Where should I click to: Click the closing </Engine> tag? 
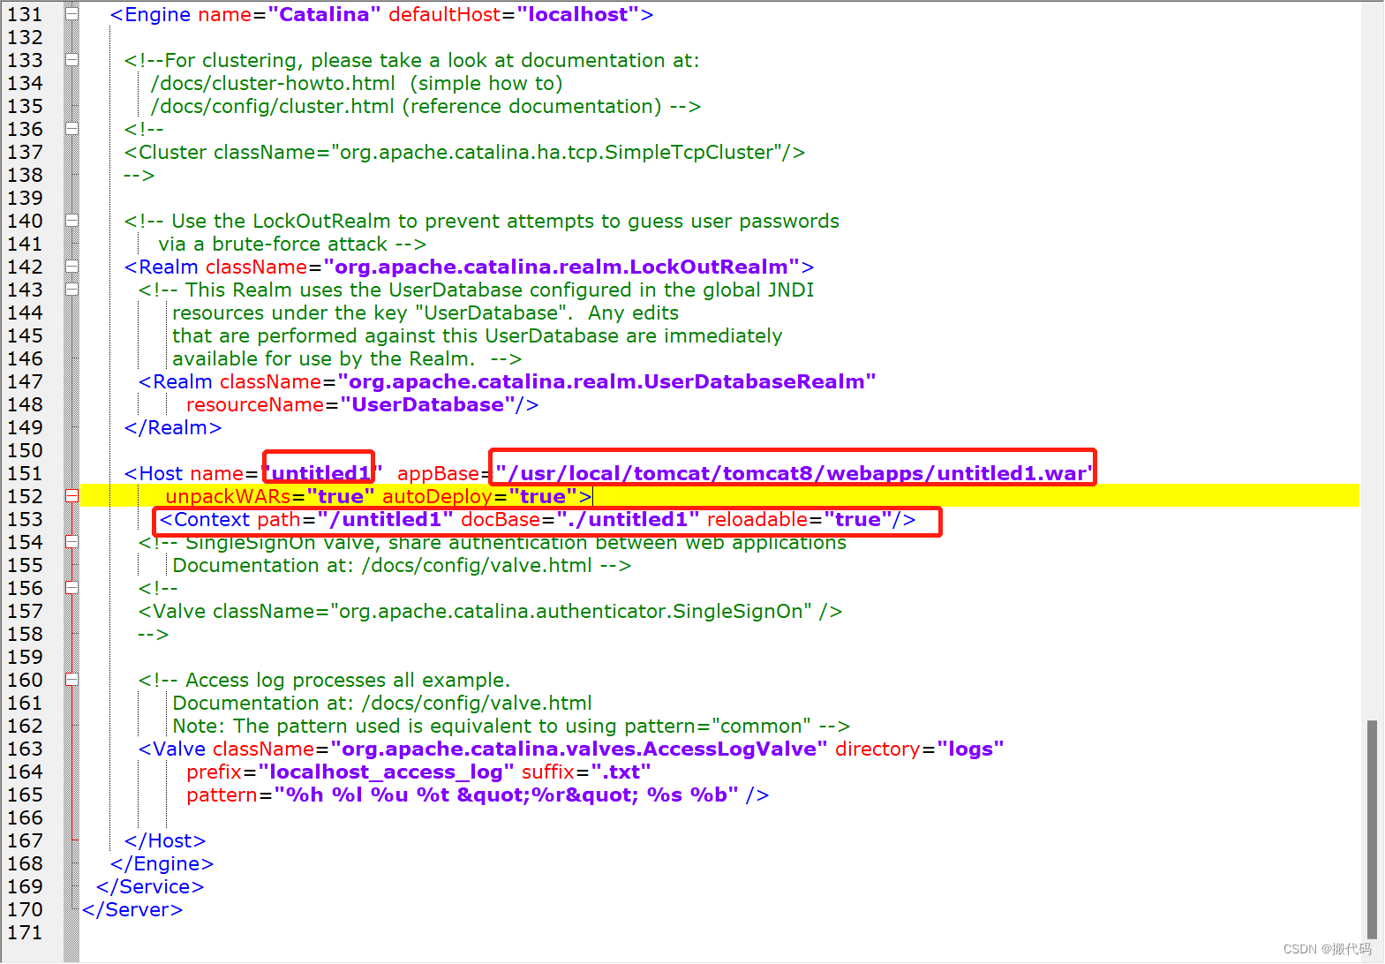coord(162,863)
